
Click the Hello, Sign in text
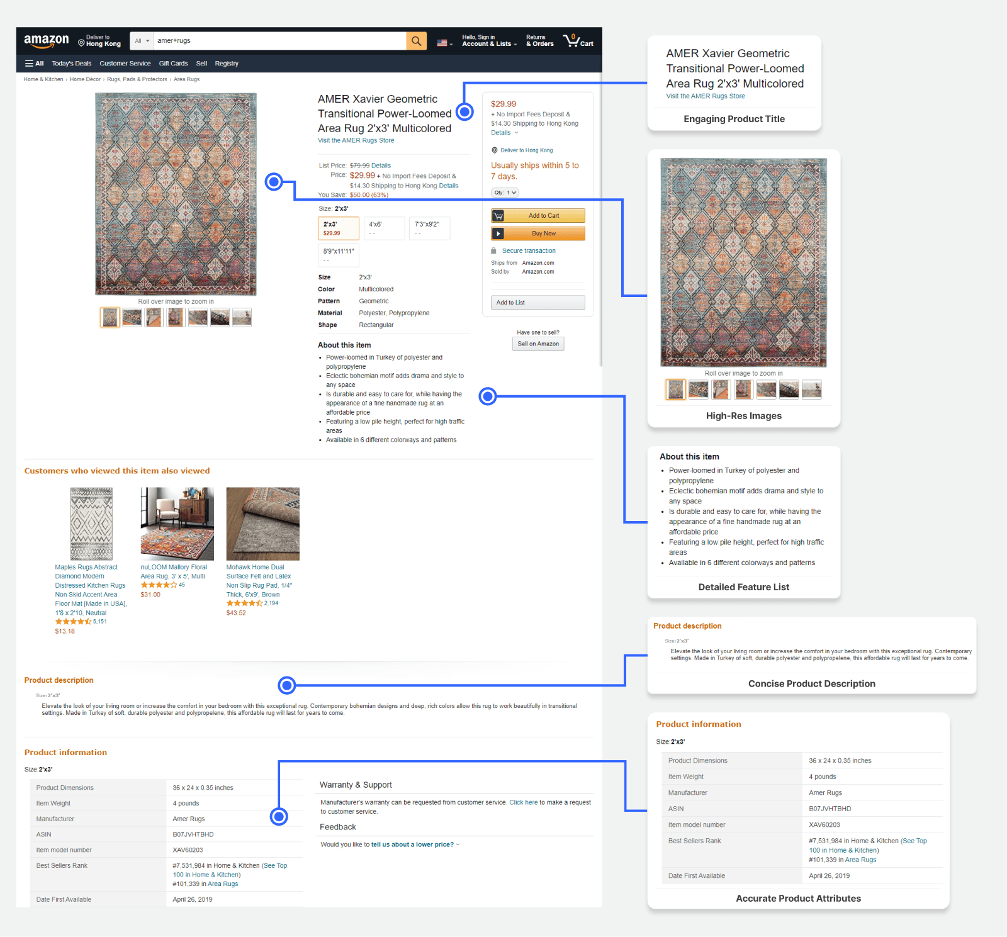(478, 37)
